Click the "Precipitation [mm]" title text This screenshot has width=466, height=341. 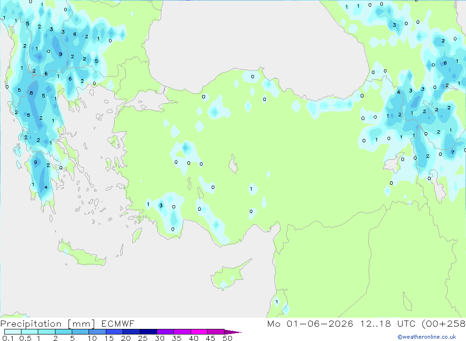(x=48, y=324)
